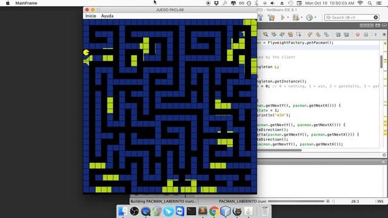
Task: Clear the NetBeans search field
Action: [376, 18]
